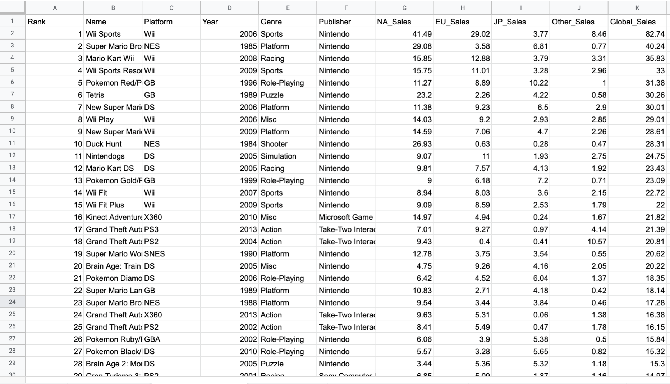Click the column F header

(x=346, y=8)
